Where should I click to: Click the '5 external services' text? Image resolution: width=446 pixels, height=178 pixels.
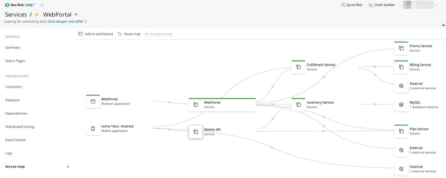[x=423, y=152]
